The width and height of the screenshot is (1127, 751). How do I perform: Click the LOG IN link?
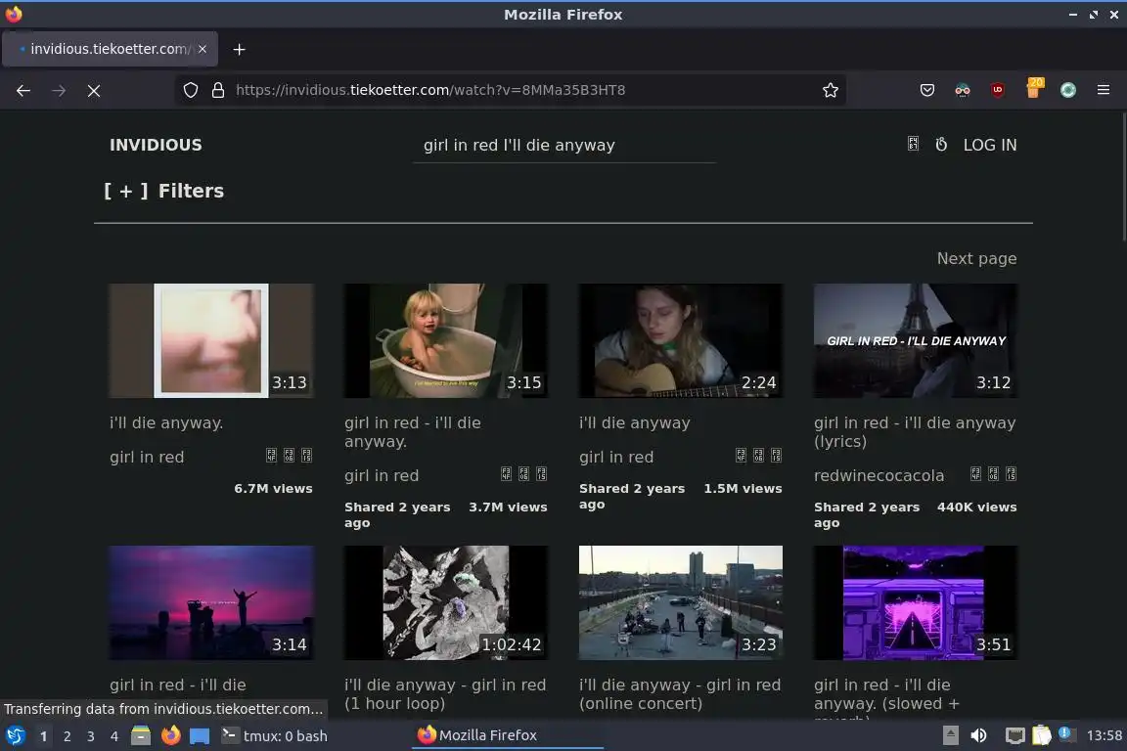[990, 145]
